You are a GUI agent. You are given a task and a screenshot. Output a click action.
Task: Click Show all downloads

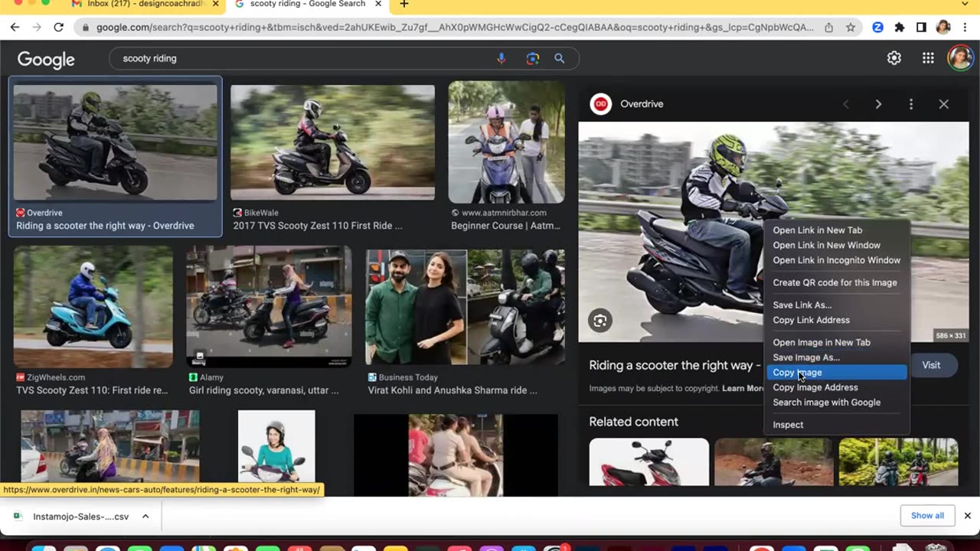[x=927, y=516]
